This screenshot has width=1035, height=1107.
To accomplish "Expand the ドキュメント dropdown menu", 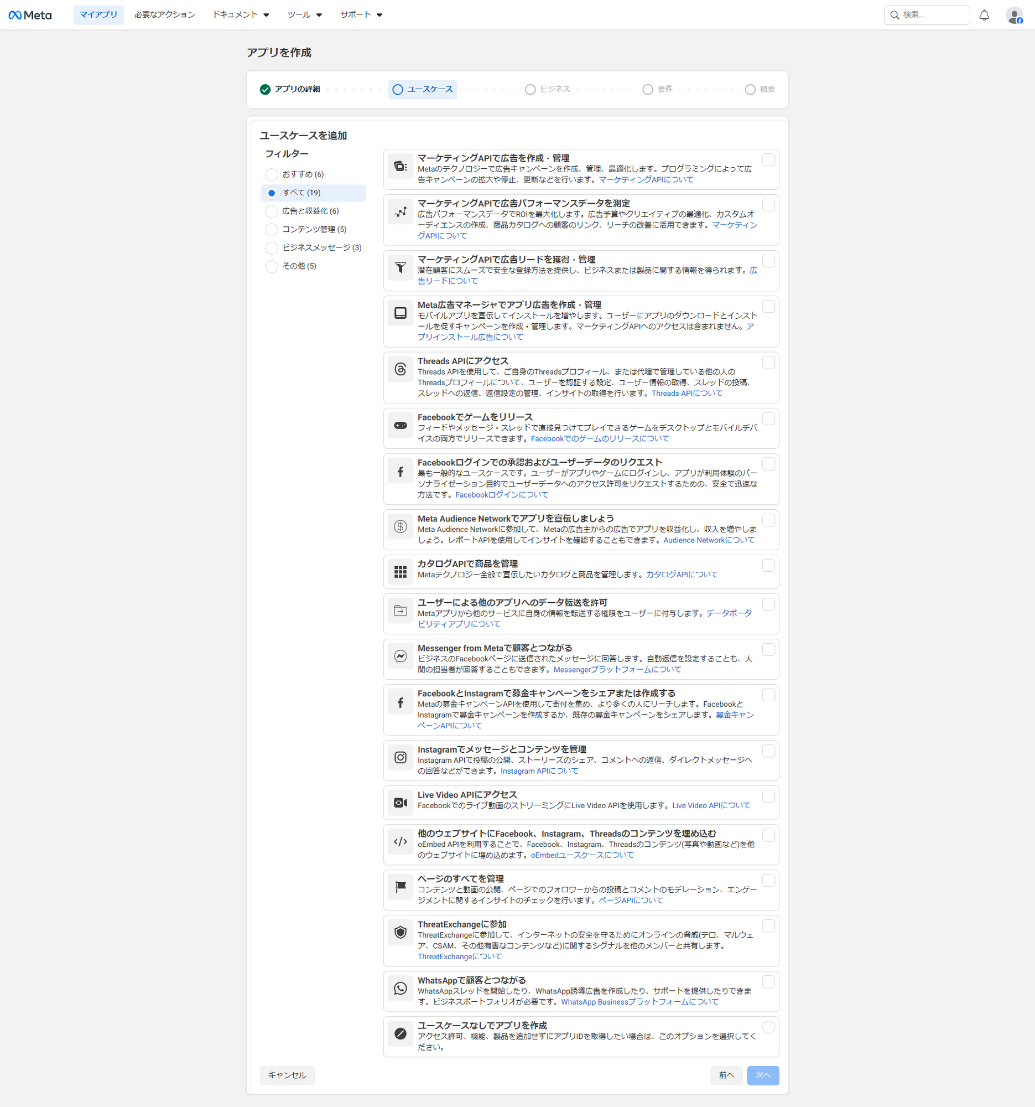I will click(241, 15).
